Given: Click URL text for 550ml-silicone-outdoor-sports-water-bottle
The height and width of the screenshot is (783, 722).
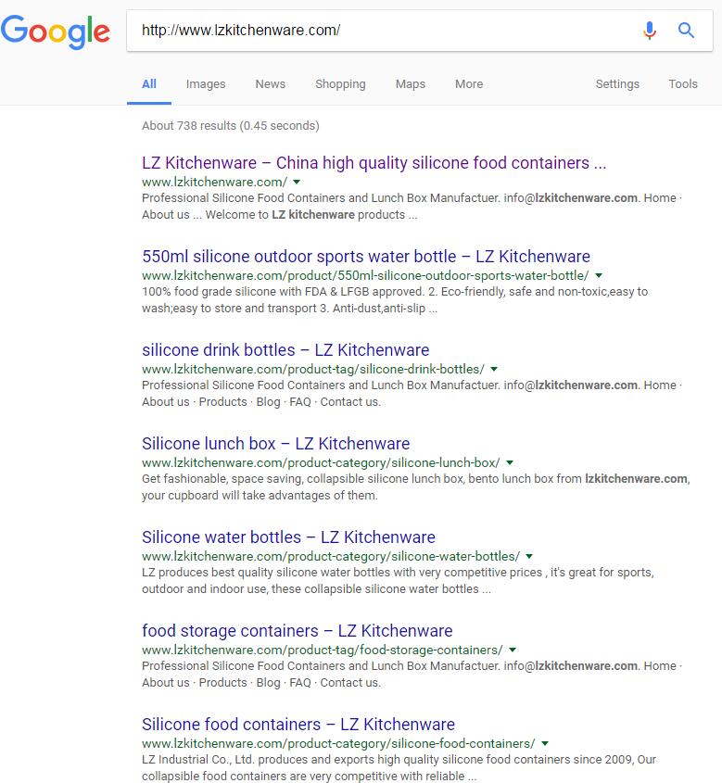Looking at the screenshot, I should pos(365,275).
